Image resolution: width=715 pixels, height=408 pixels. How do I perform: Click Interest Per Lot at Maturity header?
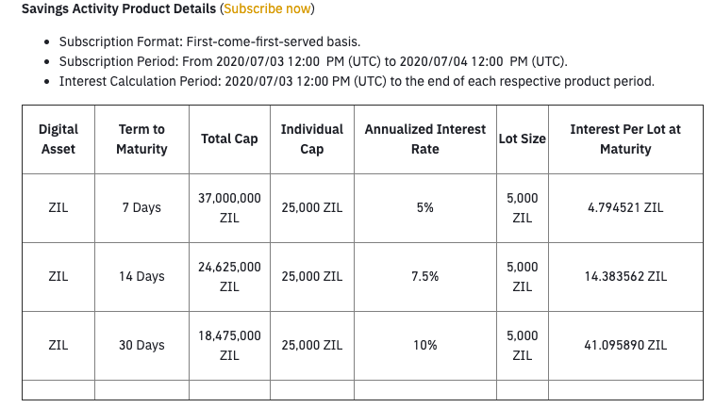pos(625,139)
